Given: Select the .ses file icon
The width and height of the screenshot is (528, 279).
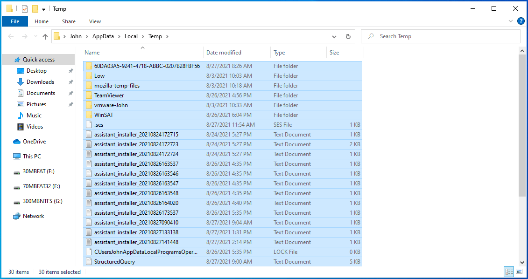Looking at the screenshot, I should pos(89,124).
